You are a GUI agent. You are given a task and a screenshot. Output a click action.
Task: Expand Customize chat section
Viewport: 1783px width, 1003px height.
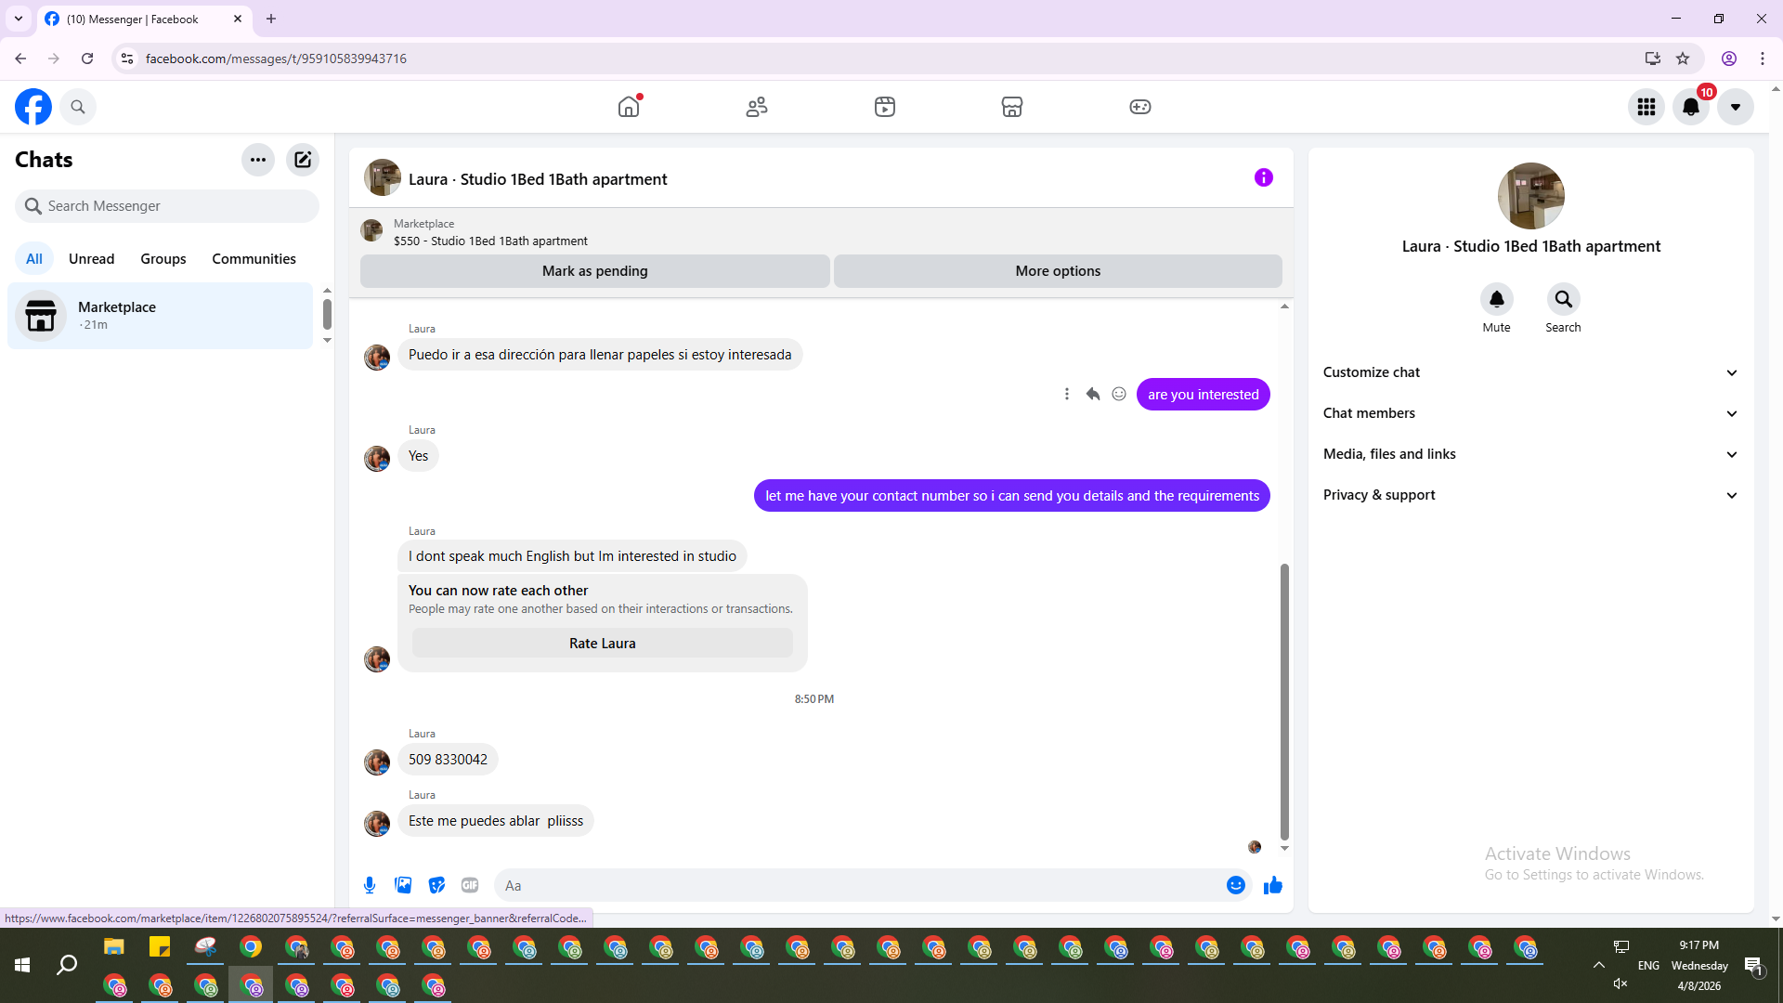1530,372
